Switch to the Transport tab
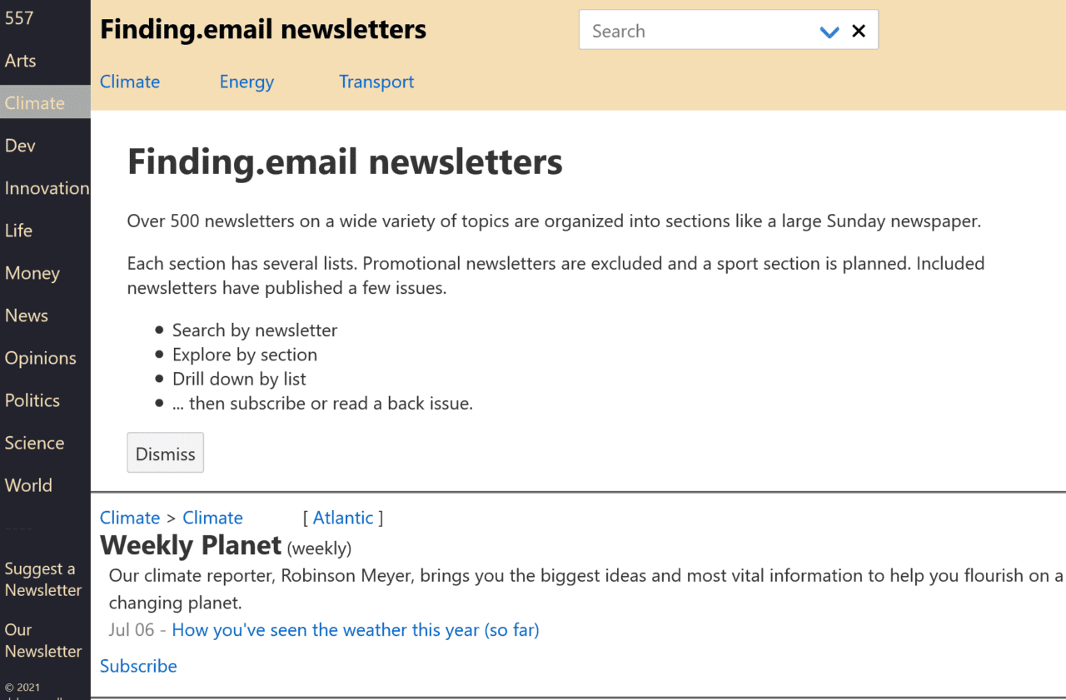Screen dimensions: 1066x700 [x=376, y=82]
